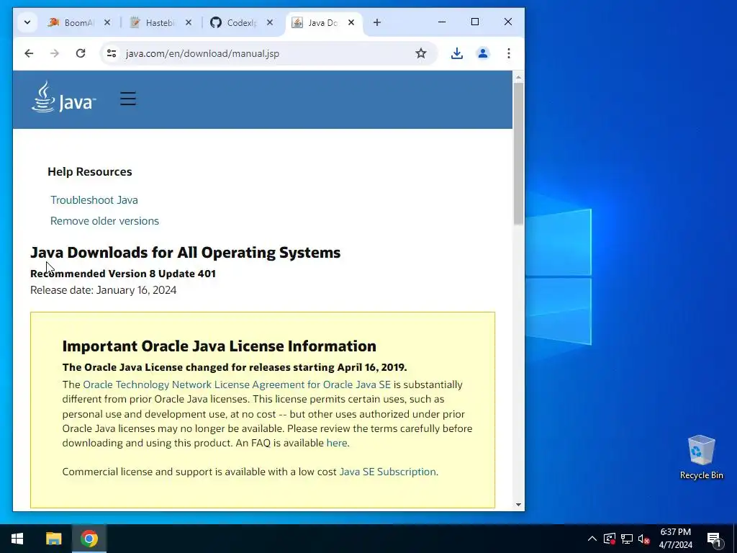Click the page scrollbar thumb
Viewport: 737px width, 553px height.
(x=518, y=154)
